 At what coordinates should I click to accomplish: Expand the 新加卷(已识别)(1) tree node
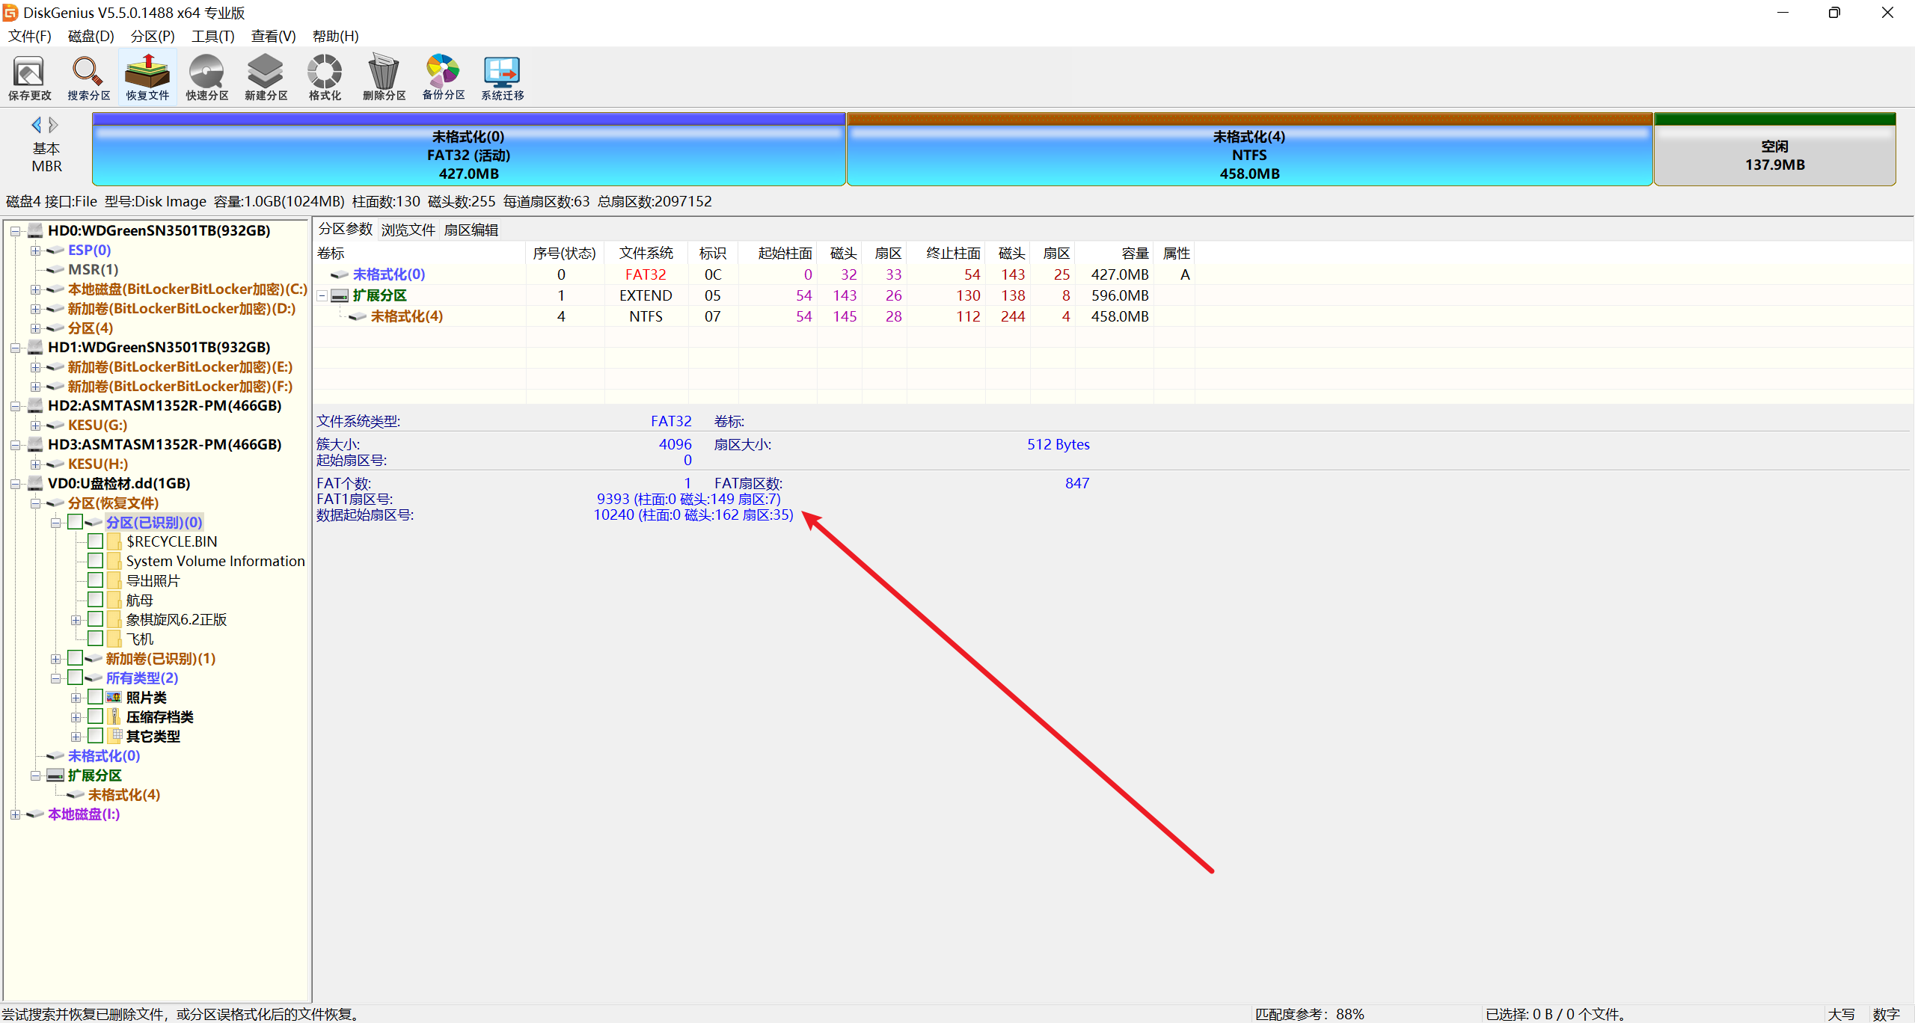pyautogui.click(x=55, y=659)
